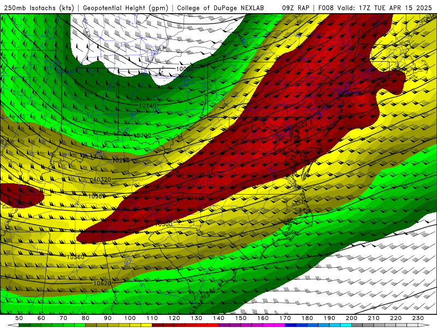The height and width of the screenshot is (328, 437).
Task: Click the 10200 height contour label
Action: click(142, 136)
